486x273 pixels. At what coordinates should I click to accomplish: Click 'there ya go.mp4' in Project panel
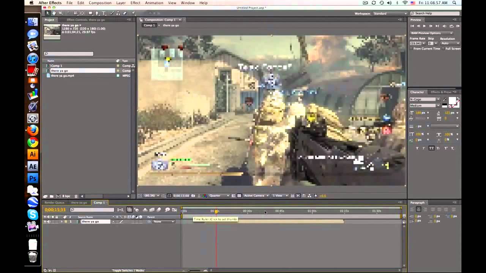pyautogui.click(x=62, y=75)
